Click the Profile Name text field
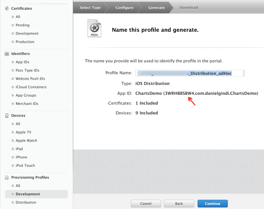The image size is (264, 209). click(190, 73)
